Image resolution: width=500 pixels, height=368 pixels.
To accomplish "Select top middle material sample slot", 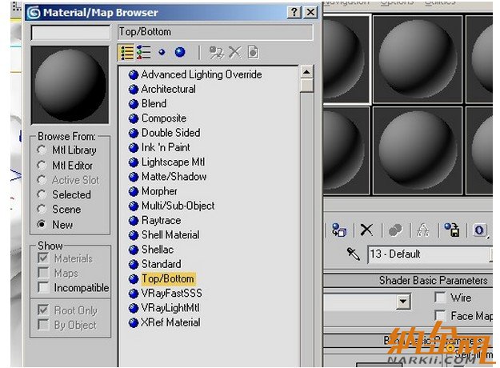I will tap(418, 59).
